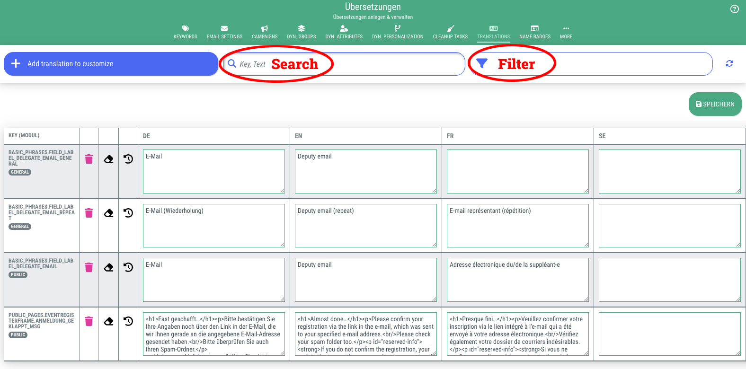Erase the DELEGATE_EMAIL_REPEAT row translations
Viewport: 746px width, 369px height.
[x=109, y=213]
